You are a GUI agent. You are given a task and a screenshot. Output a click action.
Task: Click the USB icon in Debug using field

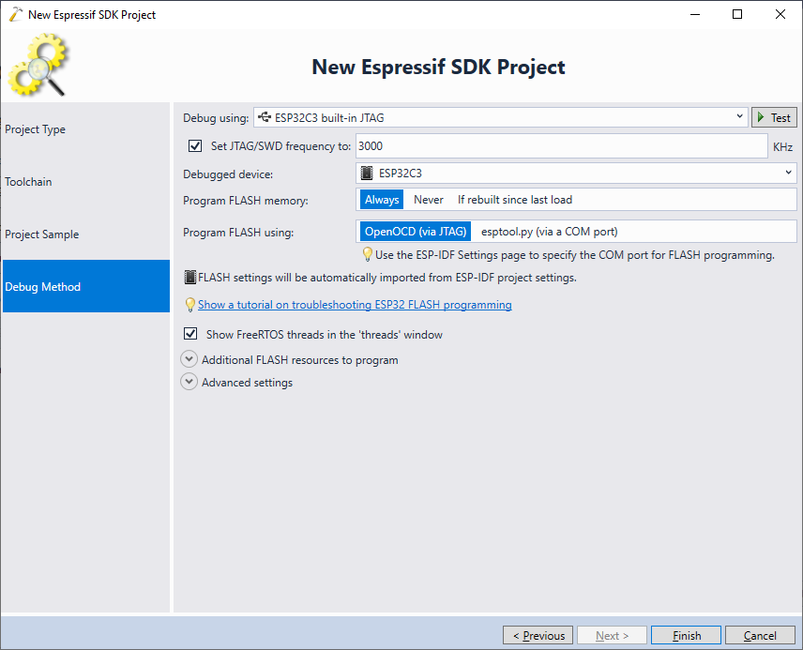click(x=265, y=117)
